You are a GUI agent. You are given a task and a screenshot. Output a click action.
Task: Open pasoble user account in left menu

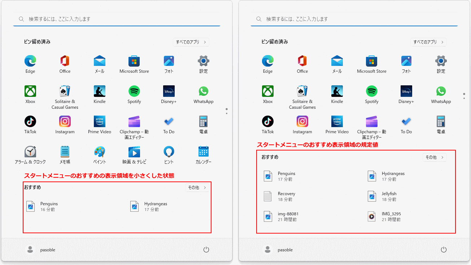point(41,250)
